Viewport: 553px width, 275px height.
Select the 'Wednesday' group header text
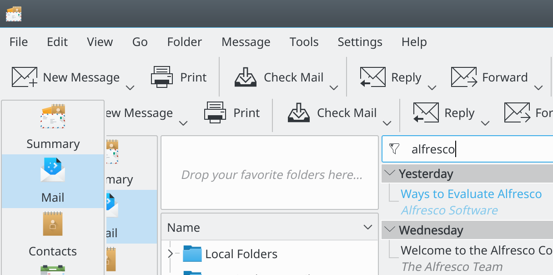431,230
